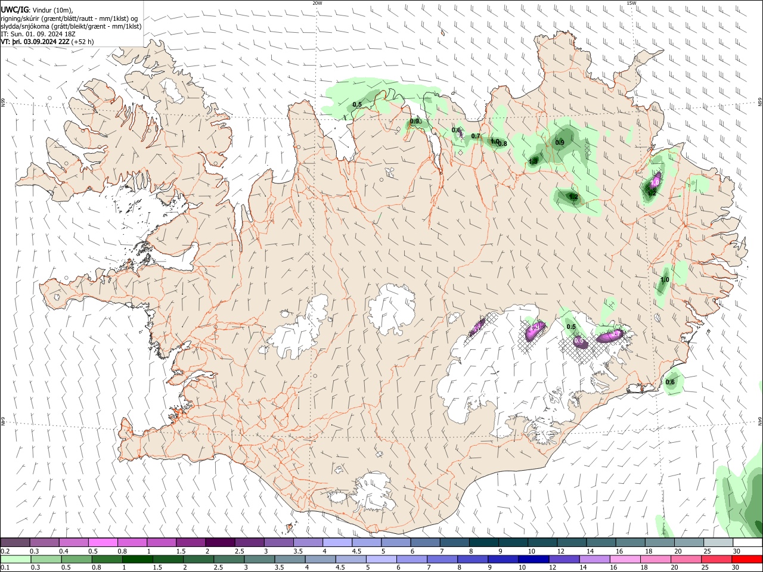Click the 20W longitude label
The image size is (763, 572).
(x=318, y=3)
